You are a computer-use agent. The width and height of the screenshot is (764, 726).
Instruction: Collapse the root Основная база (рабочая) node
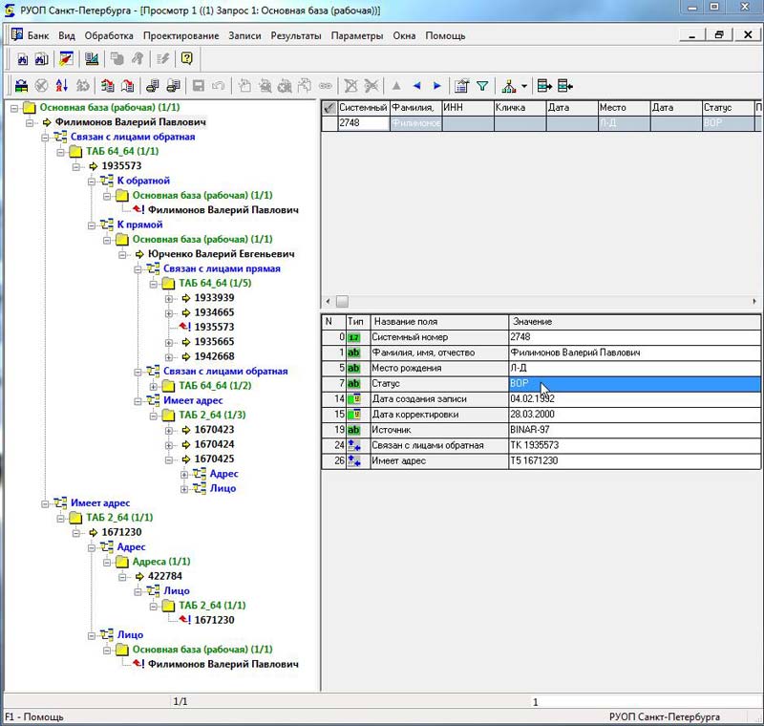(x=14, y=108)
